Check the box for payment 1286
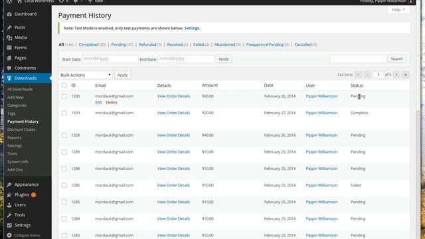425x239 pixels. (64, 185)
